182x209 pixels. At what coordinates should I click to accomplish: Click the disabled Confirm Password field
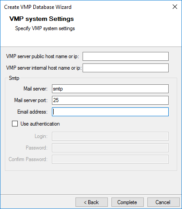(x=110, y=159)
